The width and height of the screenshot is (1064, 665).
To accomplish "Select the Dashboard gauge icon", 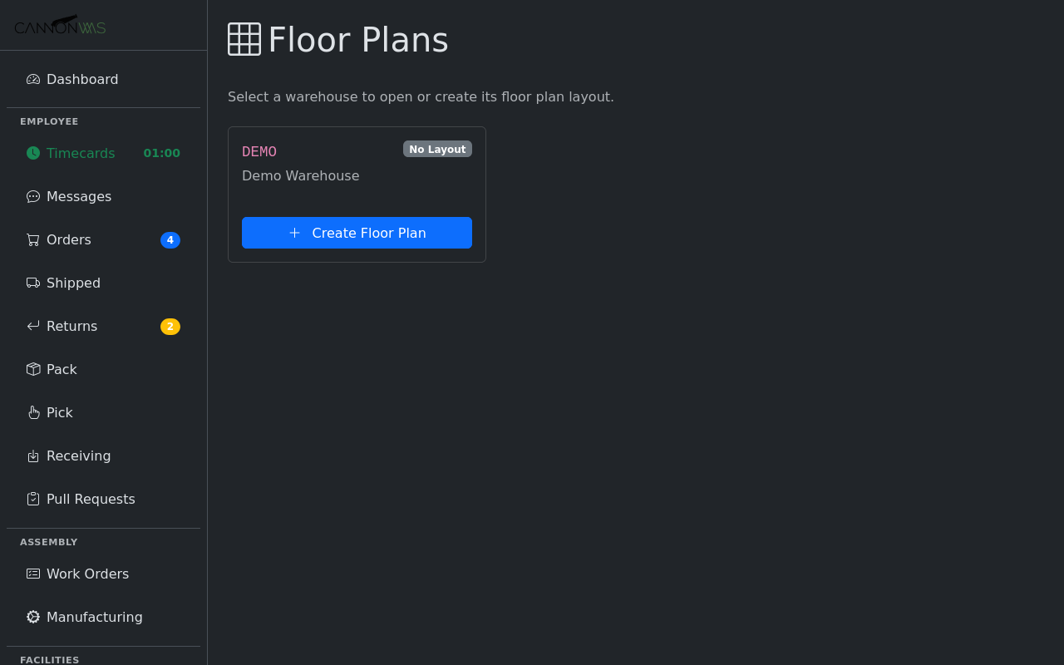I will click(32, 79).
